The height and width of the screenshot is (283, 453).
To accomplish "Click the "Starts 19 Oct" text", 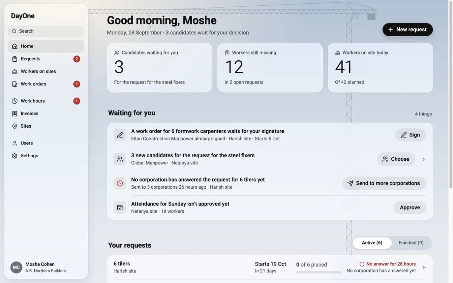I will click(x=271, y=264).
